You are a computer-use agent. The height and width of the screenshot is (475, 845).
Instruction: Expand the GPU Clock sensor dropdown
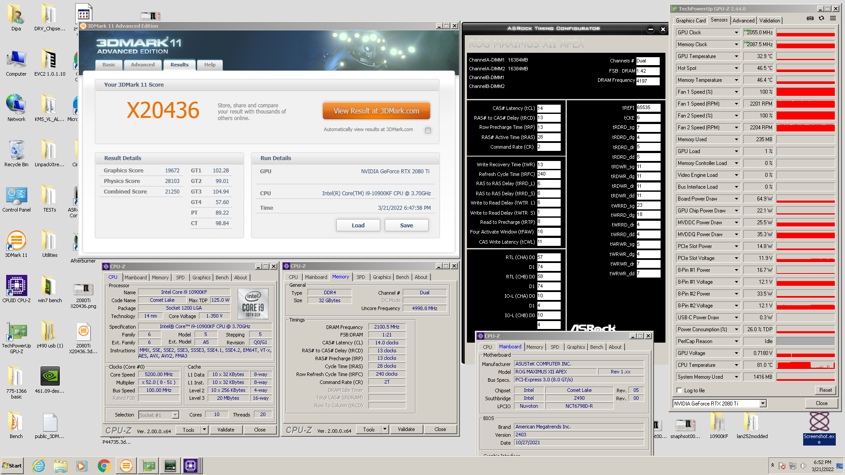pos(736,33)
